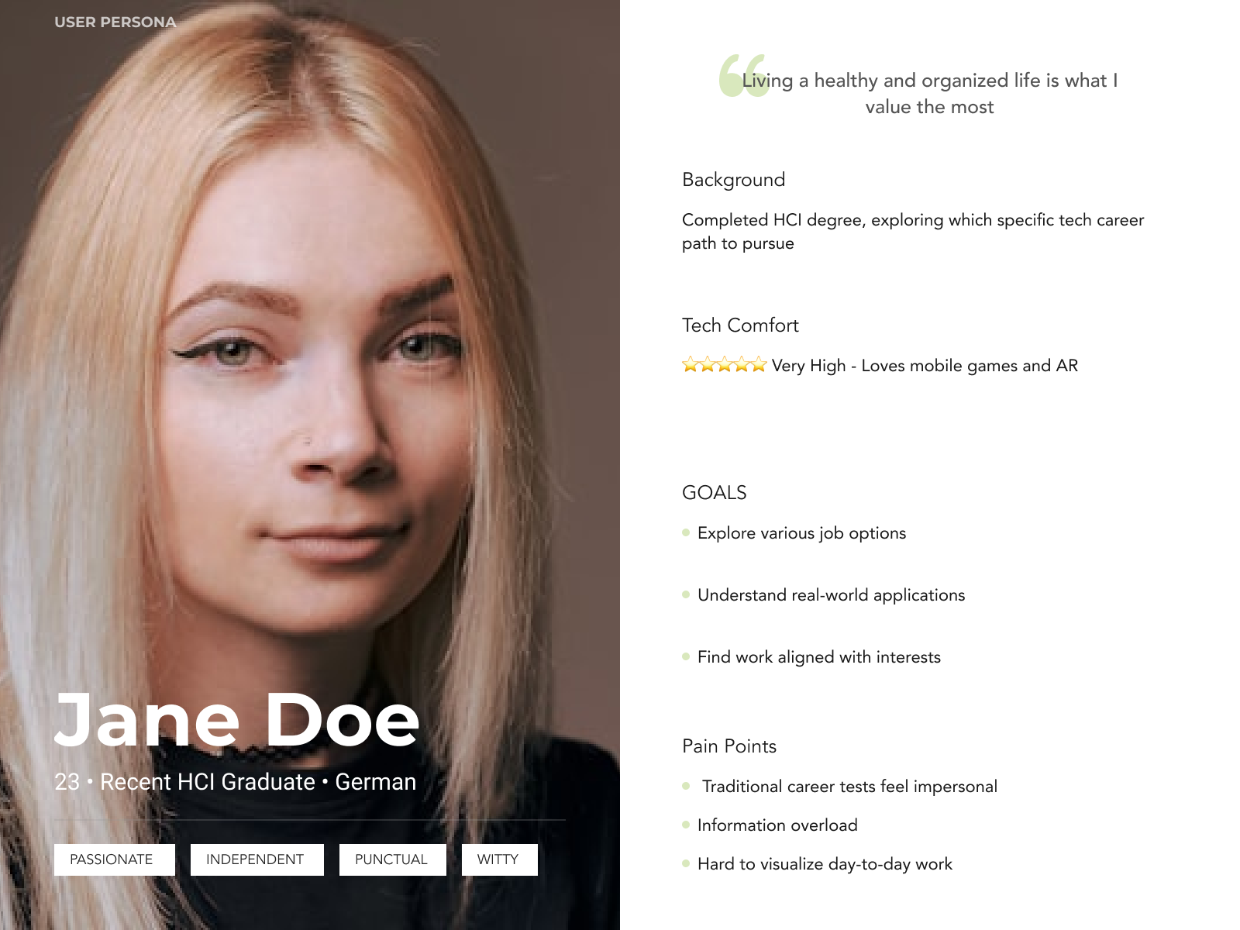
Task: Click the Recent HCI Graduate subtitle text
Action: pos(208,782)
